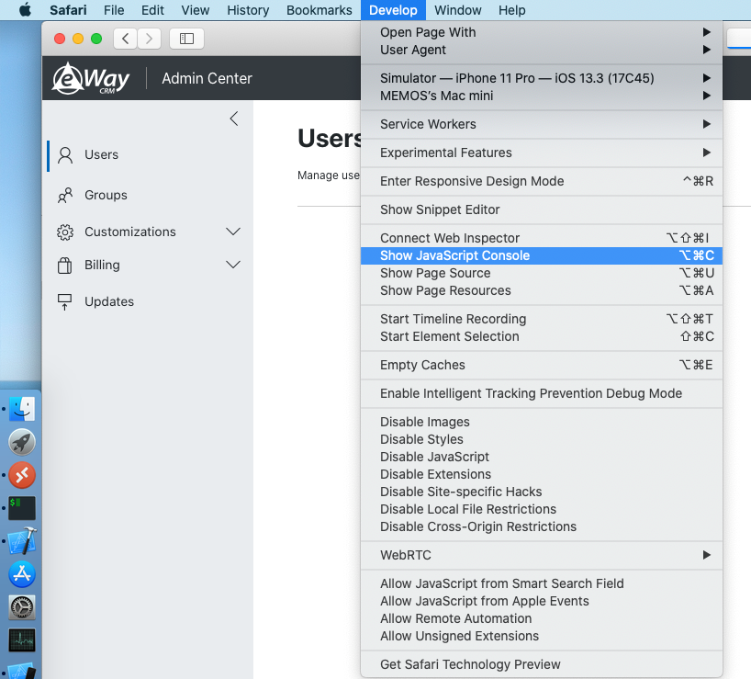Expand the Billing section
Viewport: 751px width, 679px height.
click(233, 265)
